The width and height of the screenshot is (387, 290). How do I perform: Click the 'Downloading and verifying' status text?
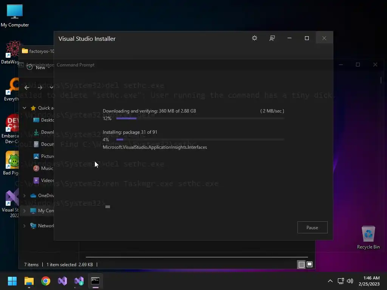click(149, 111)
